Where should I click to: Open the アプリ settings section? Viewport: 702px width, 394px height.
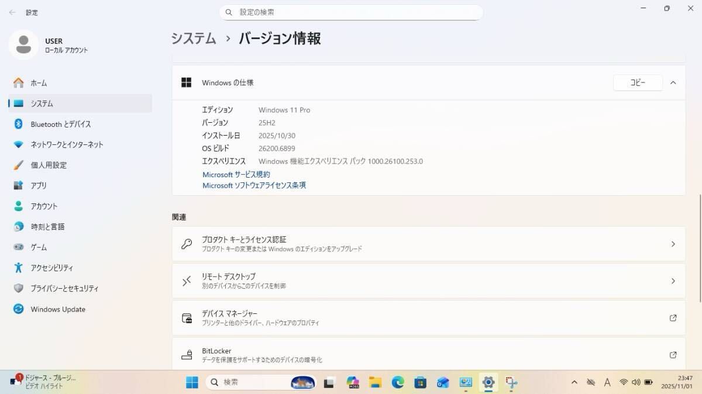coord(39,185)
